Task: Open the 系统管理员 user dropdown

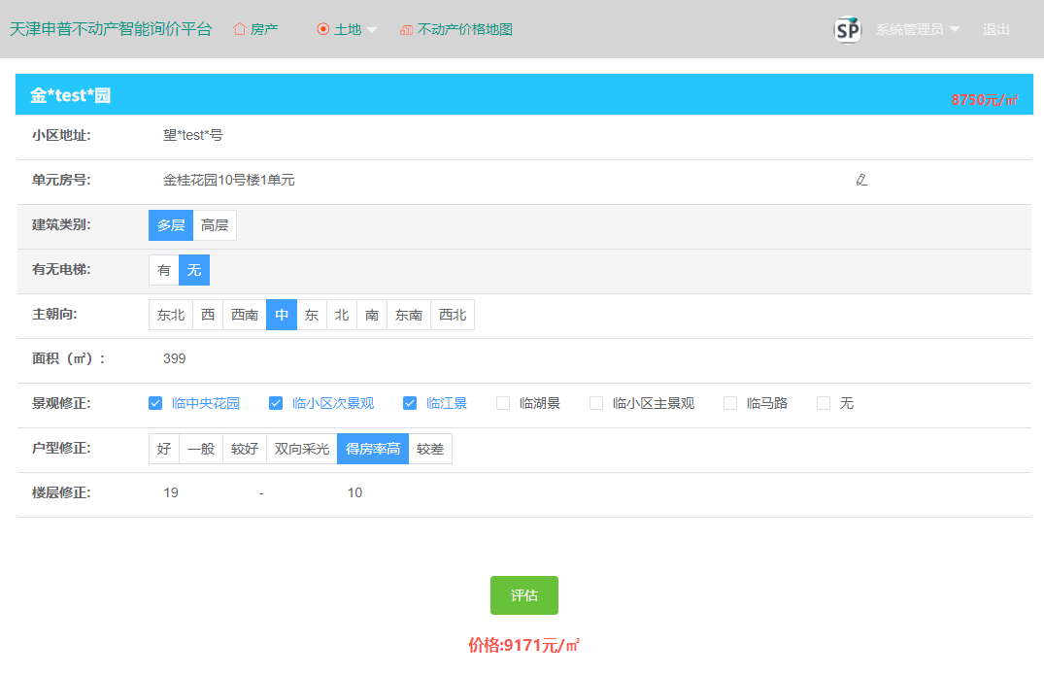Action: pos(917,29)
